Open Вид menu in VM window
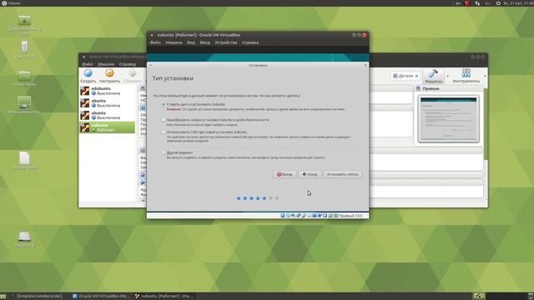The width and height of the screenshot is (534, 300). 191,42
